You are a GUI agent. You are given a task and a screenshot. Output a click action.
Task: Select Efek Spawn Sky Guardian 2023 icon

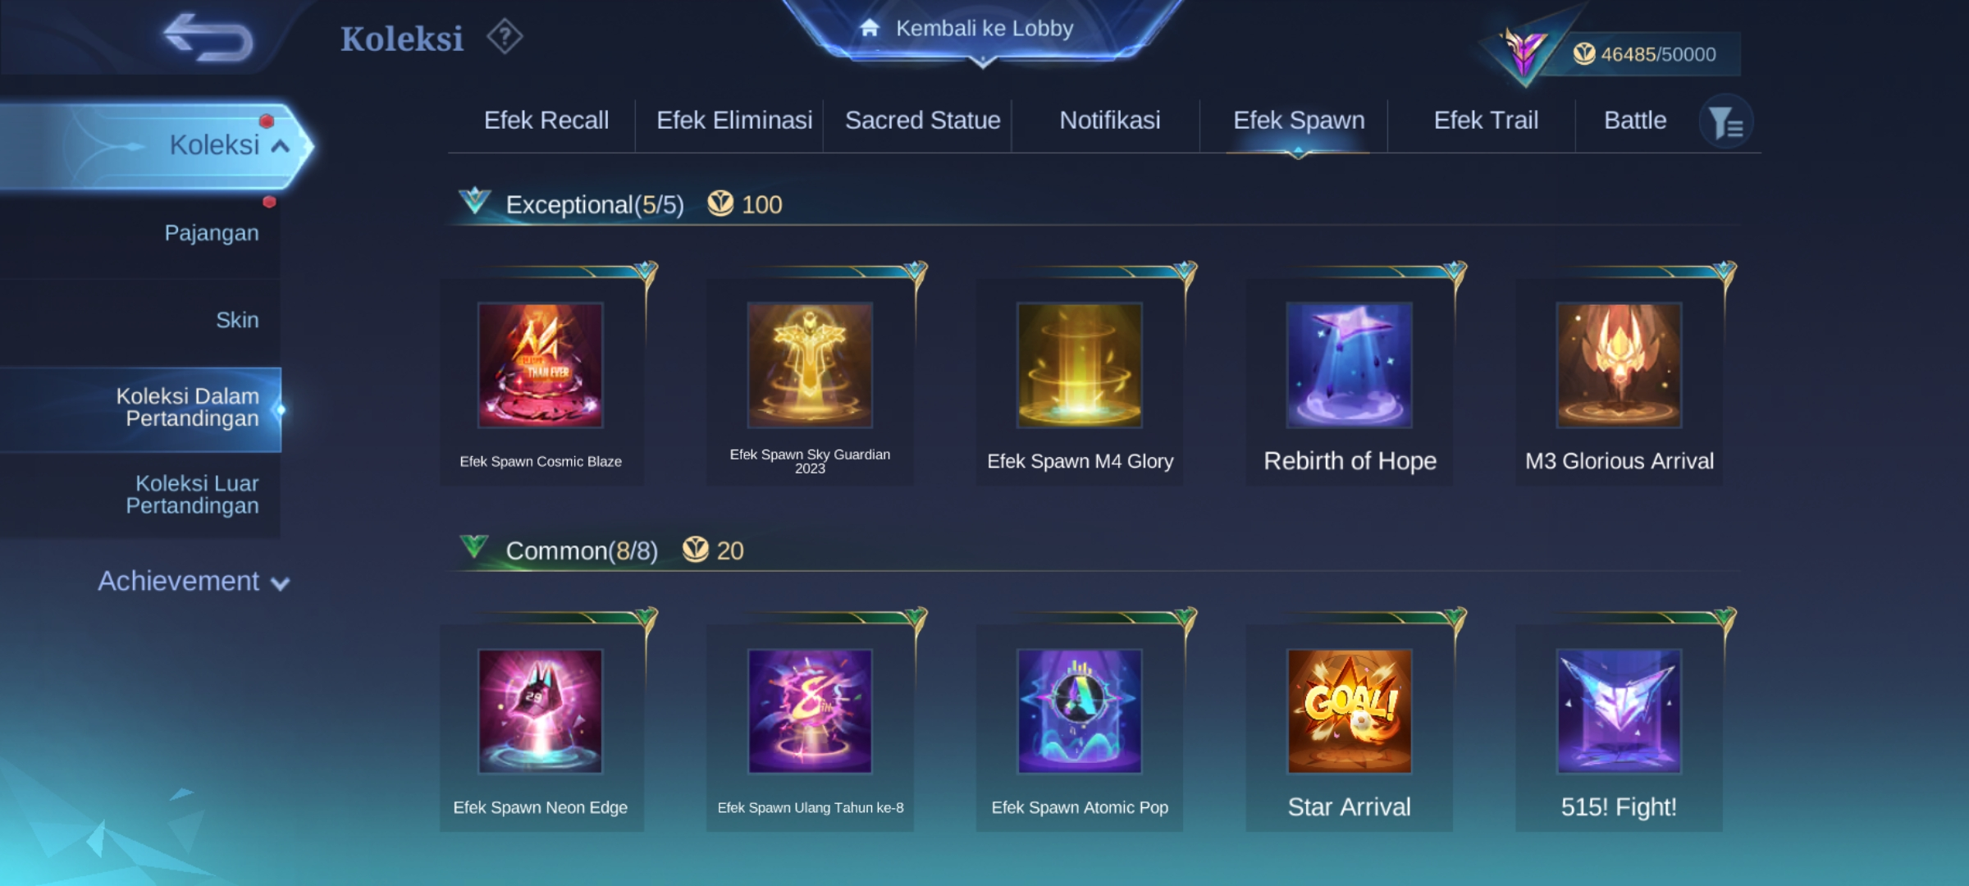[x=810, y=365]
